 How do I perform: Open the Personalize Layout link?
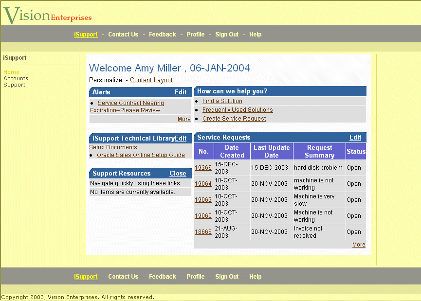163,80
